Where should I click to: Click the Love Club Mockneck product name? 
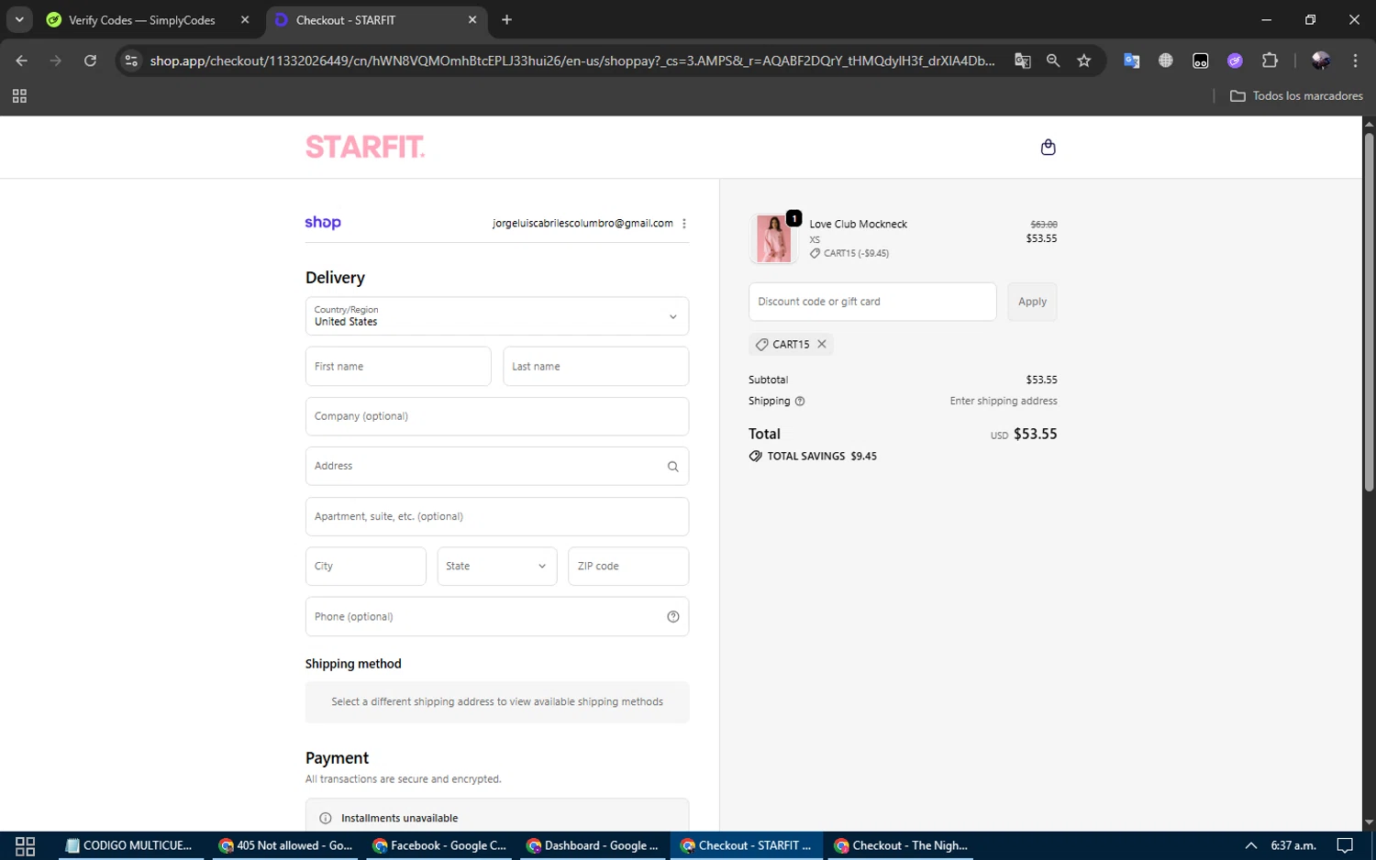click(858, 224)
